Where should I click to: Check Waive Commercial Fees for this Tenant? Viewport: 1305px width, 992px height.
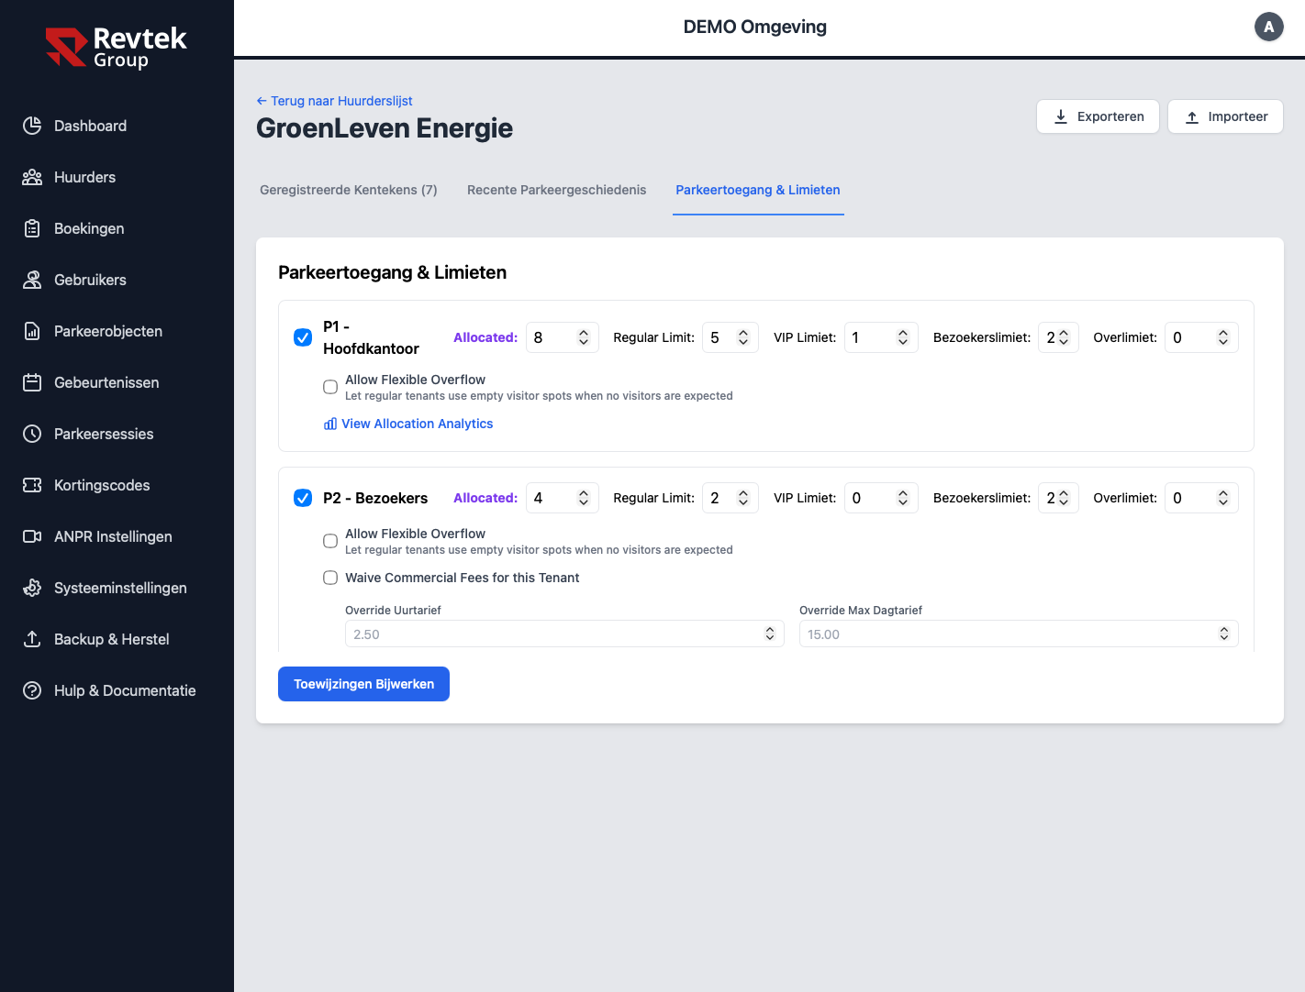tap(330, 578)
